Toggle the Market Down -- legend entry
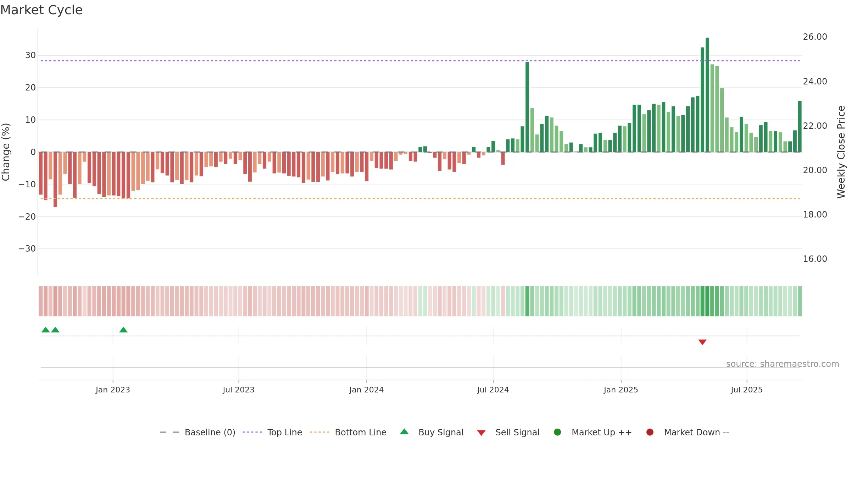The width and height of the screenshot is (851, 479). (688, 432)
